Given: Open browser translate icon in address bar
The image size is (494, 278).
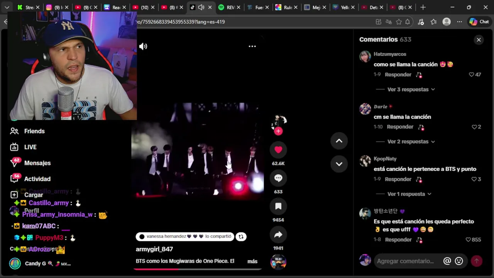Looking at the screenshot, I should click(x=389, y=22).
